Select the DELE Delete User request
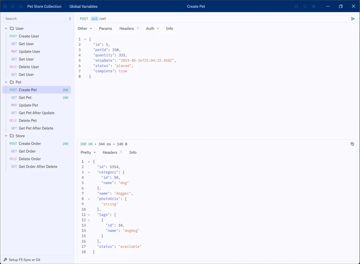 (37, 67)
